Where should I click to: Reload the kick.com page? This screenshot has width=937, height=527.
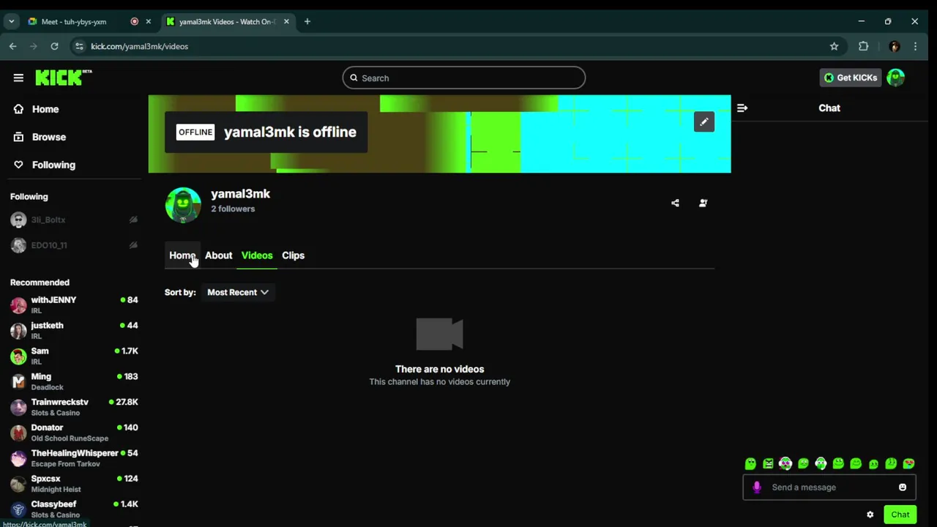click(54, 46)
